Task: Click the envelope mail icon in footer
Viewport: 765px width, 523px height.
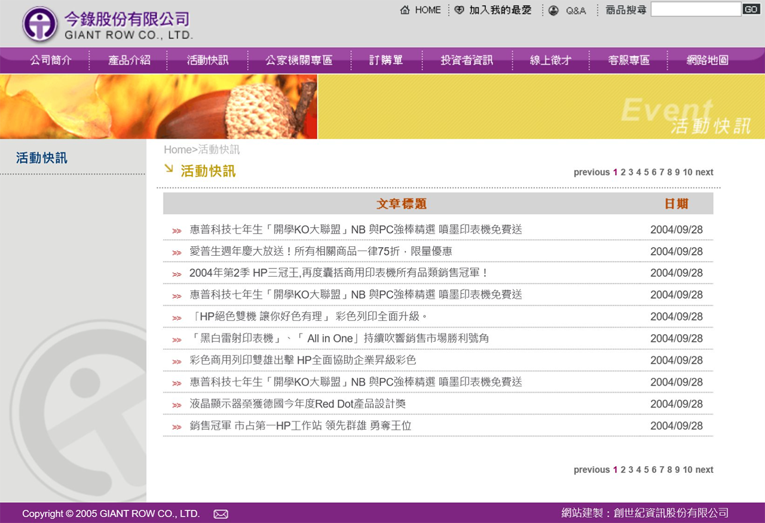Action: point(221,514)
